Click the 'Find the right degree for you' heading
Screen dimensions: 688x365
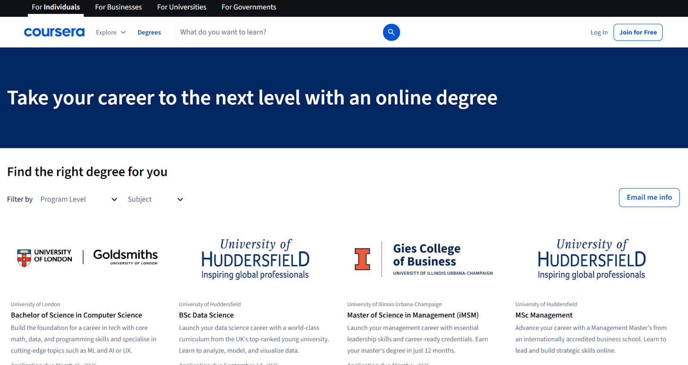(87, 172)
